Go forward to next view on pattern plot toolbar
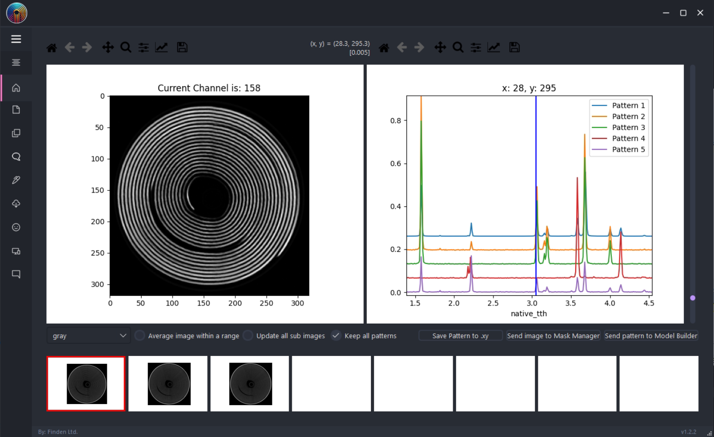The width and height of the screenshot is (714, 437). coord(419,47)
